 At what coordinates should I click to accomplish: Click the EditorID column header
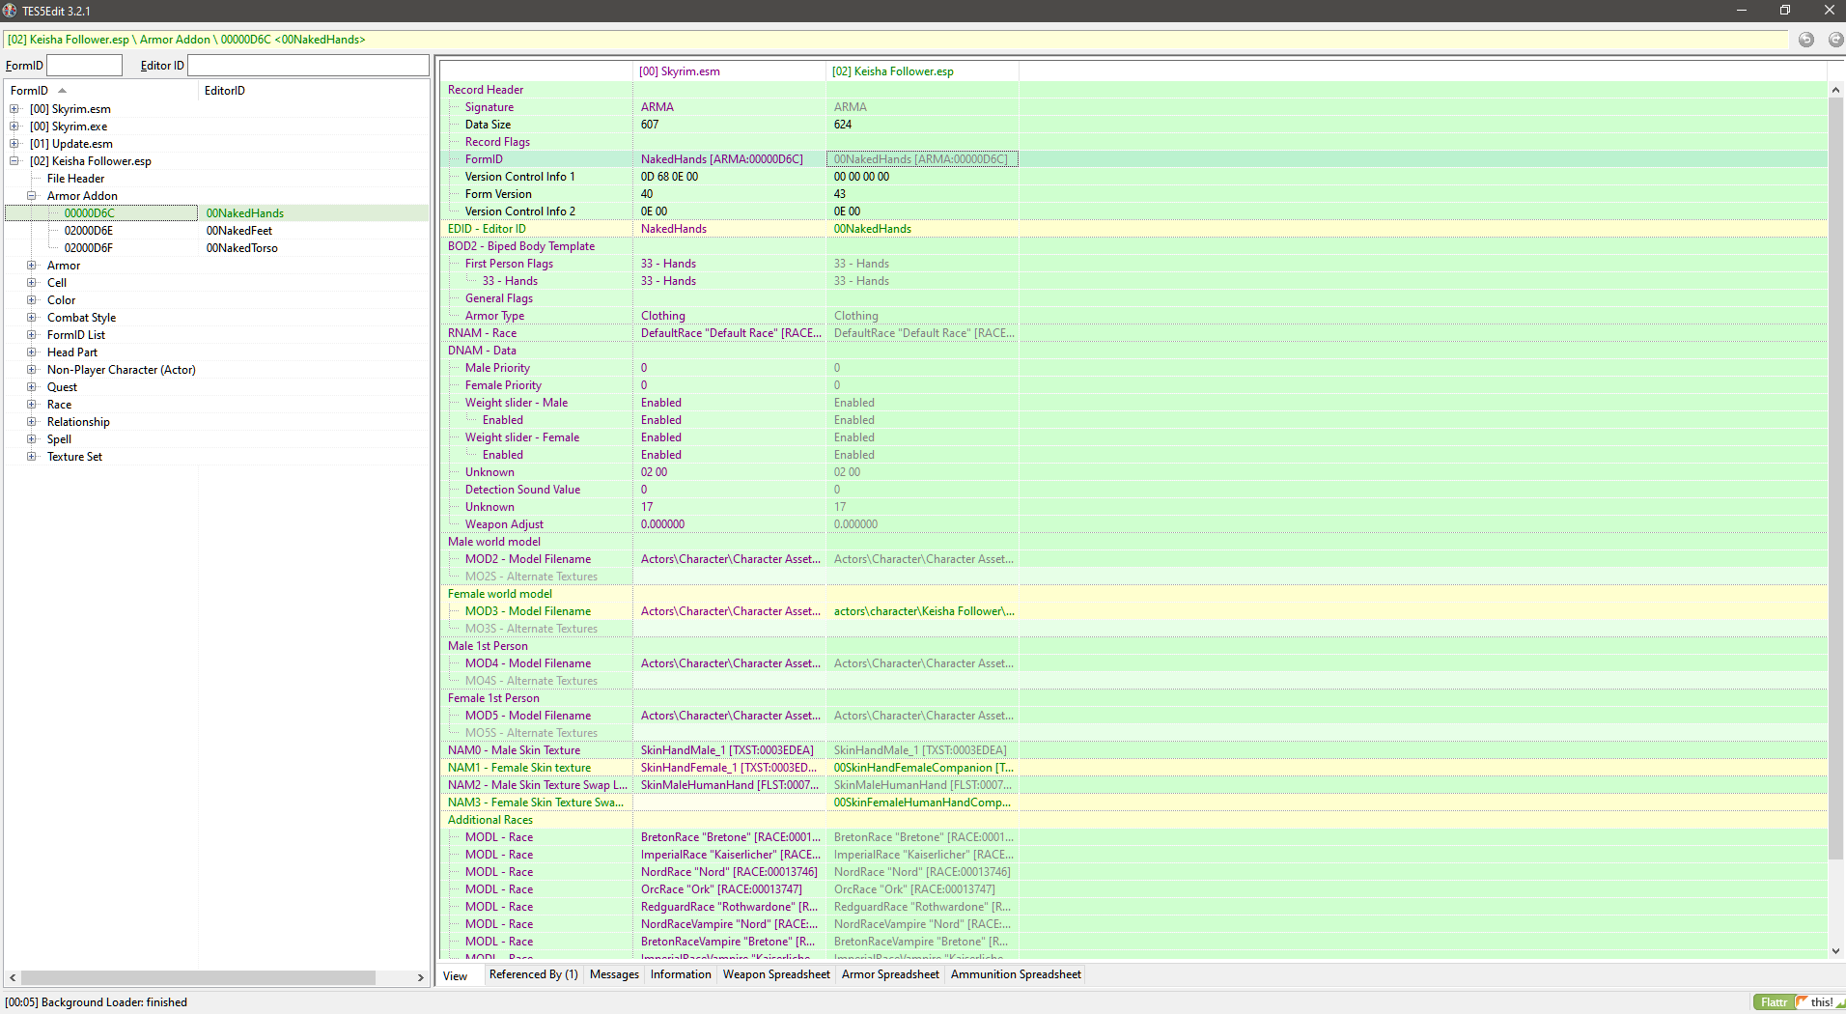tap(314, 91)
